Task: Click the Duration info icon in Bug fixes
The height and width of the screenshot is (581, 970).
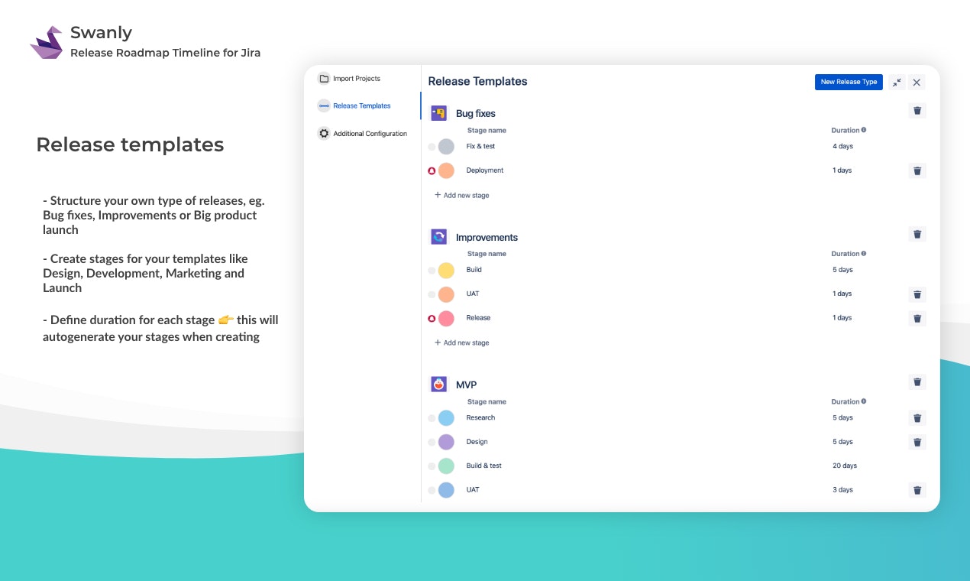Action: click(863, 130)
